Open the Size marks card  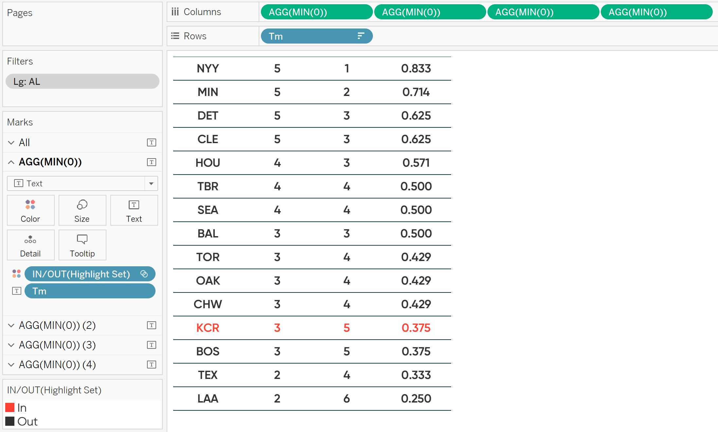(x=82, y=210)
